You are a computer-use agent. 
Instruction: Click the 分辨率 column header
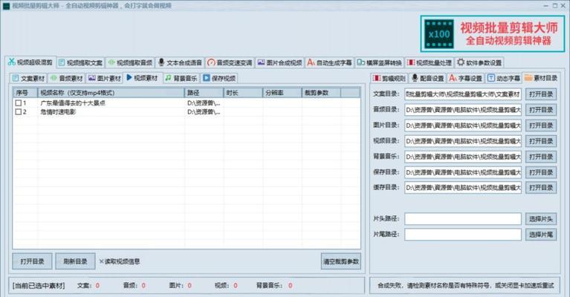click(x=282, y=93)
